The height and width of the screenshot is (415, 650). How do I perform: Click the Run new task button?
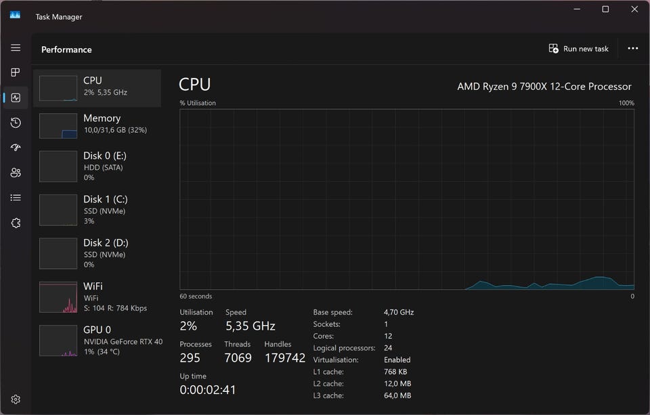[579, 49]
